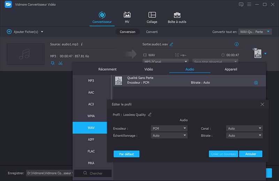Viewport: 279px width, 181px height.
Task: Edit the profile name Lossless Quality pencil
Action: [150, 115]
